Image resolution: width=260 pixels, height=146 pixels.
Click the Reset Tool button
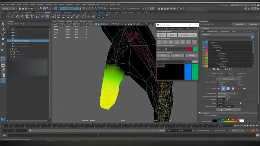click(239, 24)
